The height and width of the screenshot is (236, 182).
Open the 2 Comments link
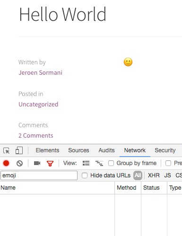[36, 136]
